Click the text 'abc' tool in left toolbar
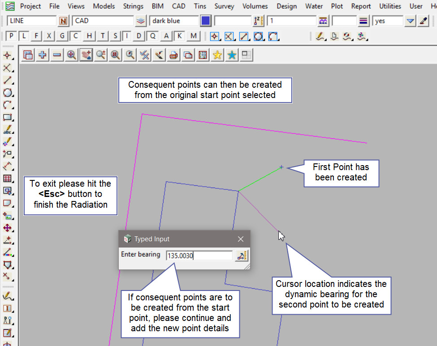 [x=8, y=130]
